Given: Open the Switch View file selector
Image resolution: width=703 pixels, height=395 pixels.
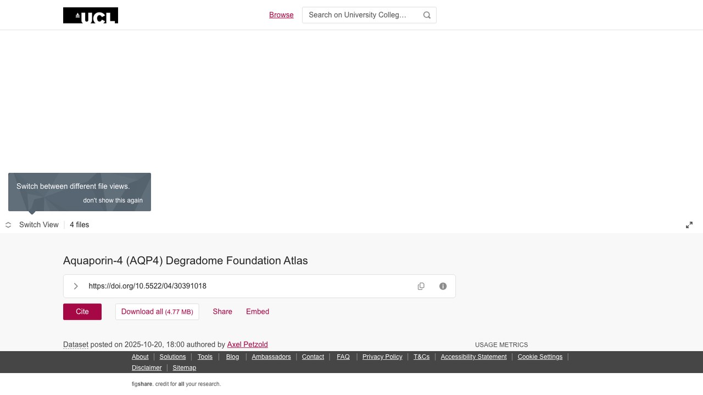Looking at the screenshot, I should click(x=39, y=225).
